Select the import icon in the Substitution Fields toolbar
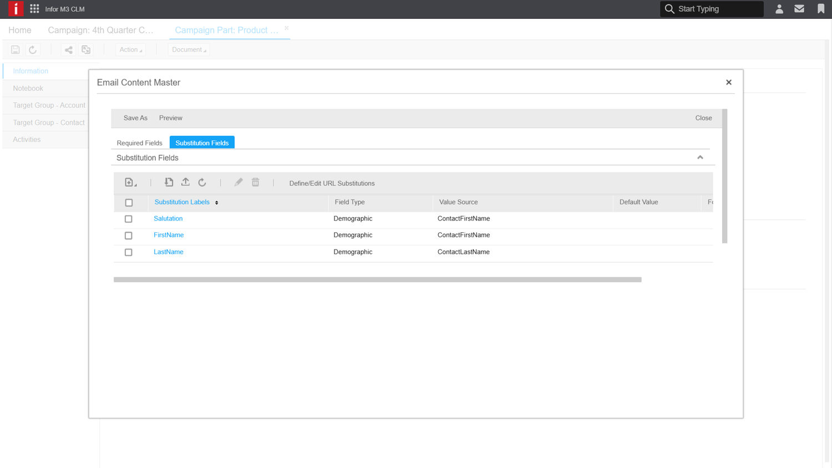This screenshot has width=832, height=468. [x=169, y=182]
